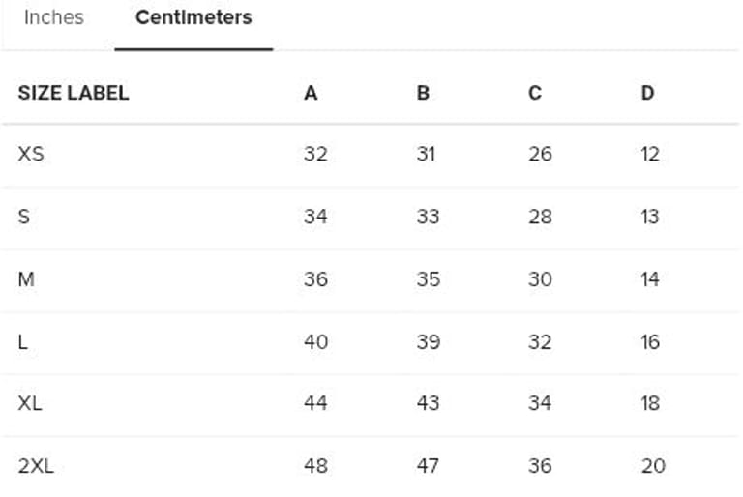Screen dimensions: 743x497
Task: Click the M measurement C value 30
Action: (x=540, y=279)
